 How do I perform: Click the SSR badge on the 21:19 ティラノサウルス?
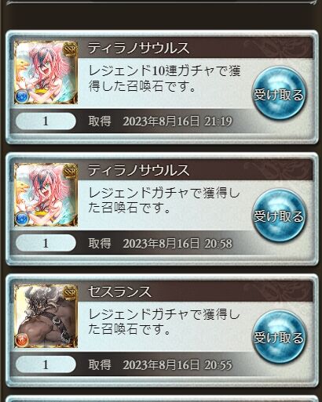click(x=70, y=49)
